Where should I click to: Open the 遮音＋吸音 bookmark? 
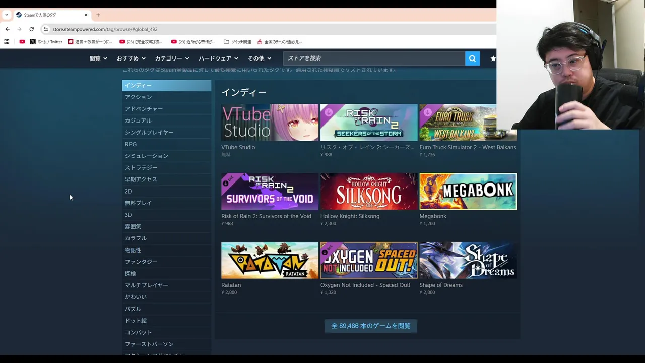[90, 42]
